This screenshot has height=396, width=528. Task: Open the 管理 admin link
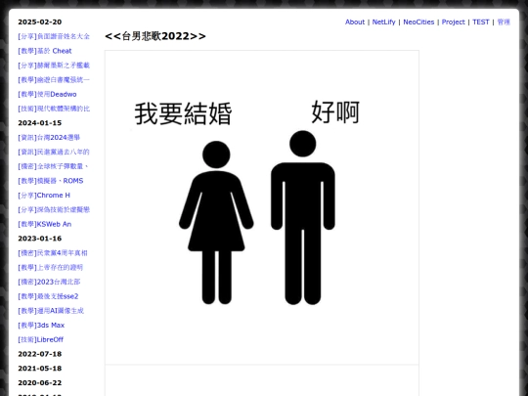point(504,22)
